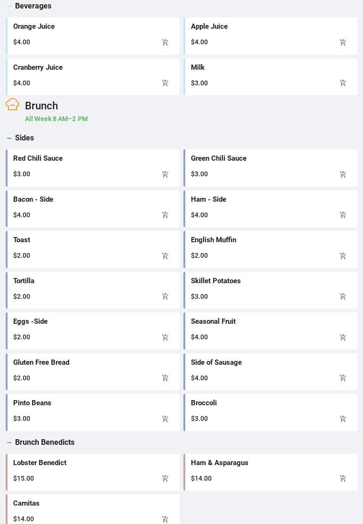Add Ham & Asparagus to cart
The width and height of the screenshot is (363, 524).
click(x=343, y=478)
